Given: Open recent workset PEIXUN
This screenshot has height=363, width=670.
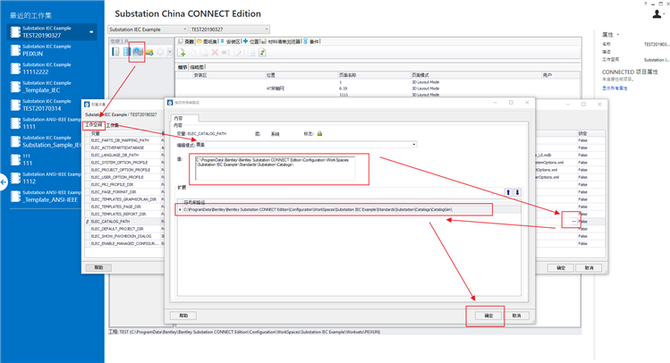Looking at the screenshot, I should coord(52,50).
